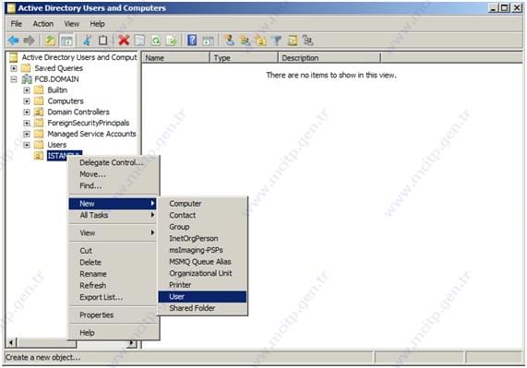Click the Filter funnel toolbar icon
The width and height of the screenshot is (527, 368).
tap(277, 41)
